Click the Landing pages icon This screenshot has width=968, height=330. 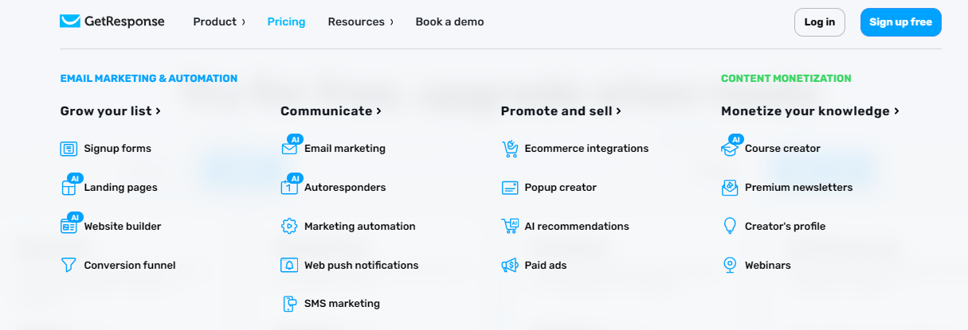pyautogui.click(x=69, y=188)
